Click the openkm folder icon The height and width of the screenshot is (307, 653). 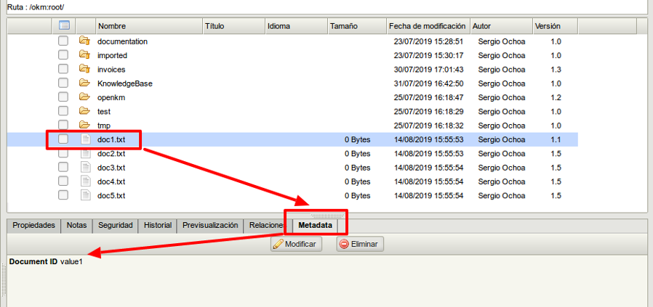84,97
